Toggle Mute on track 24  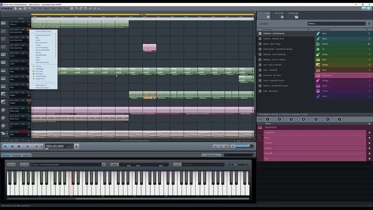click(17, 124)
